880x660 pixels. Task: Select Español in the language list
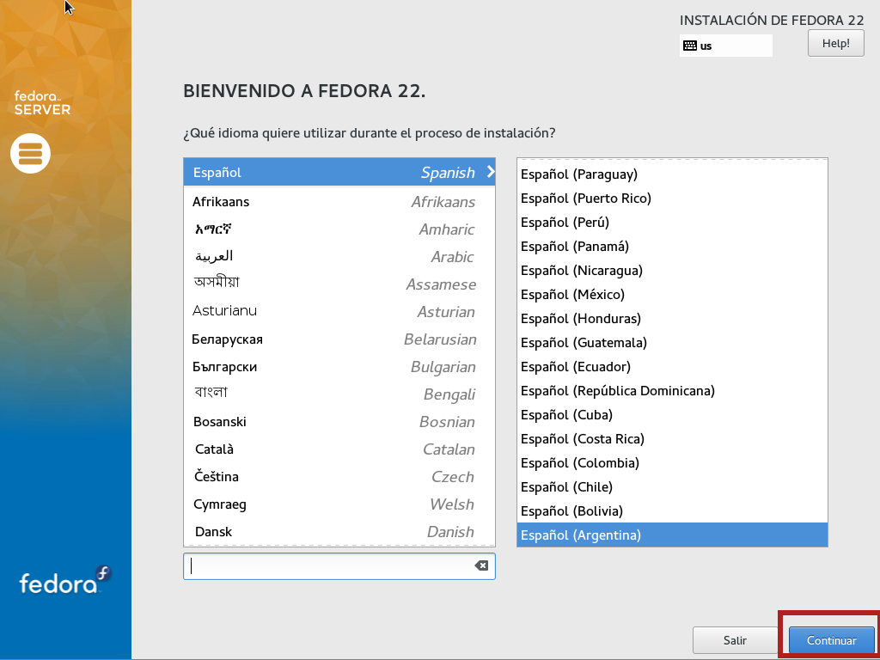coord(339,172)
